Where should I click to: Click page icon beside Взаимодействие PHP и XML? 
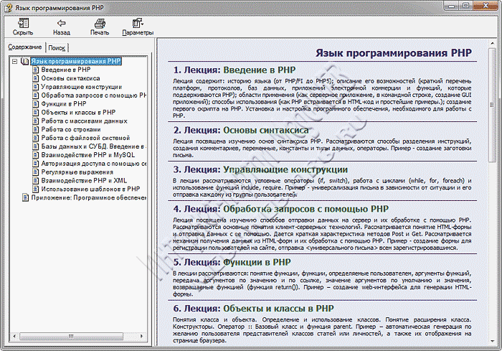click(36, 180)
